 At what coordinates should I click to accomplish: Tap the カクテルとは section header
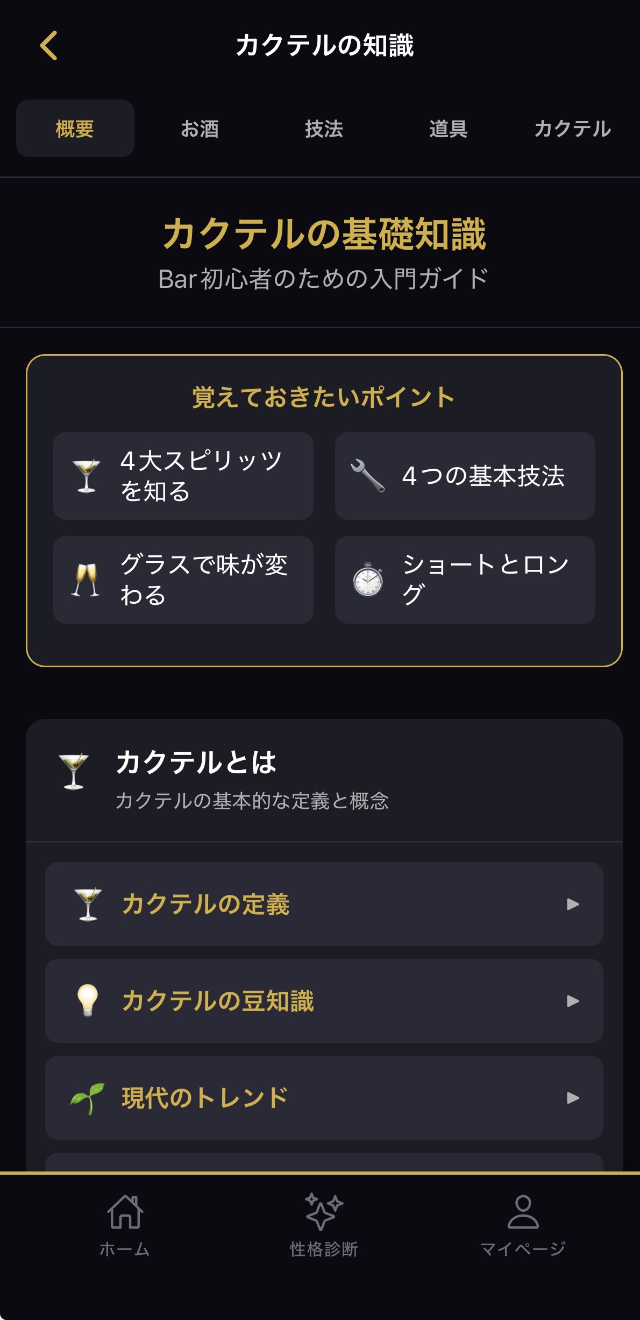point(324,780)
